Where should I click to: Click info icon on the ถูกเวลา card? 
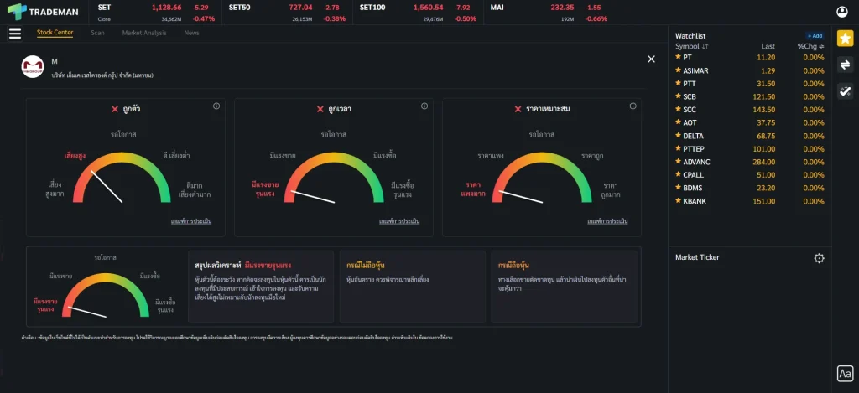click(424, 106)
